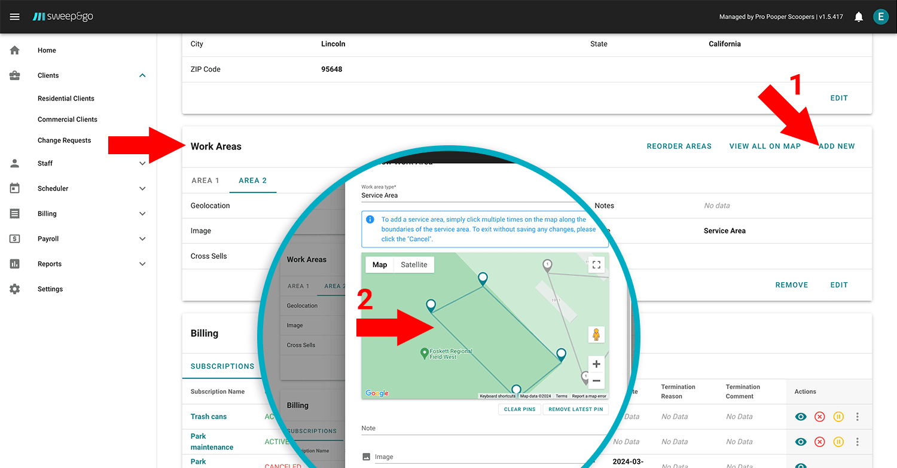The width and height of the screenshot is (897, 468).
Task: Collapse the Clients sidebar section
Action: (142, 75)
